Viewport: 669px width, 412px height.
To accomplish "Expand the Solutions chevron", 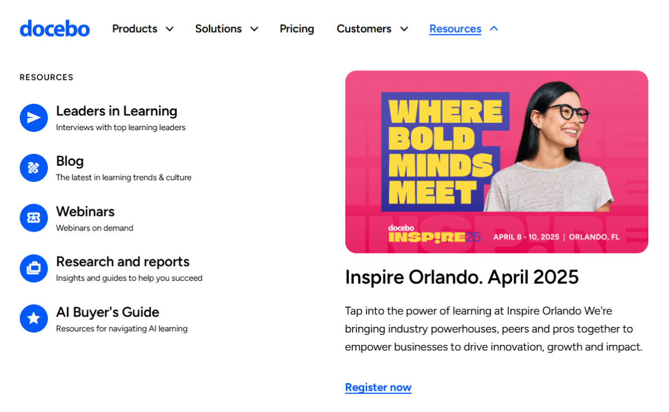I will [x=255, y=29].
